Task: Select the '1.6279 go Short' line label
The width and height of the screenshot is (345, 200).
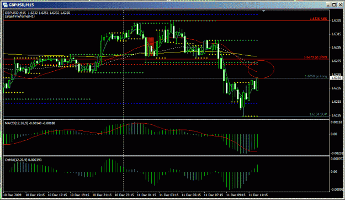Action: tap(316, 57)
